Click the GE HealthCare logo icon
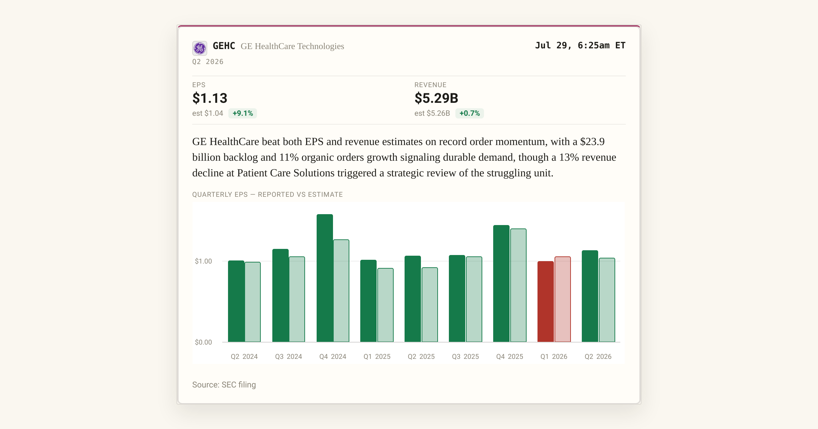Viewport: 818px width, 429px height. click(200, 48)
